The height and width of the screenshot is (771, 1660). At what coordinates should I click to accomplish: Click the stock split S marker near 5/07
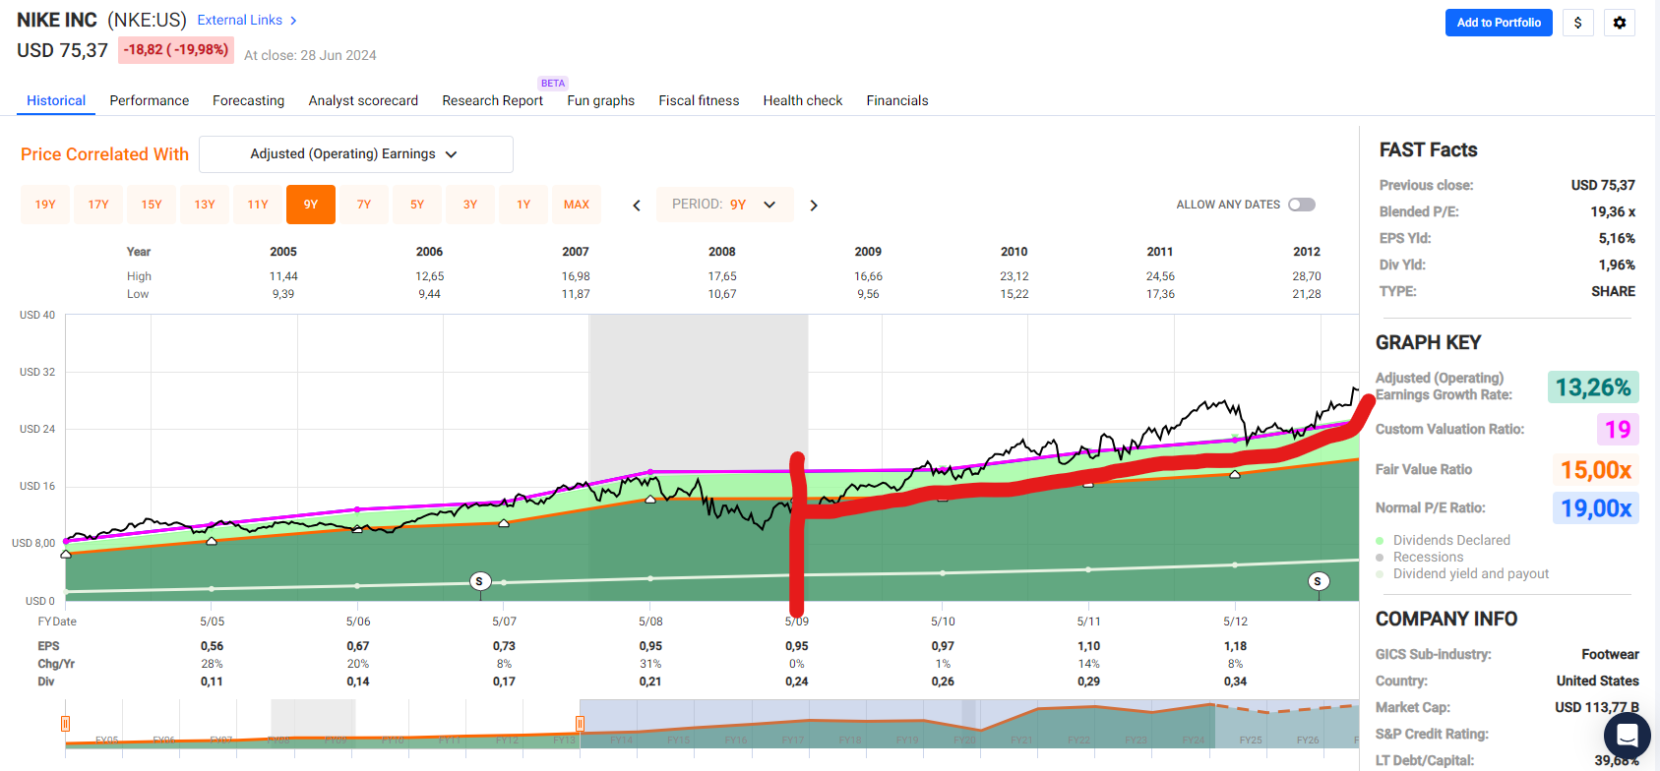(479, 581)
